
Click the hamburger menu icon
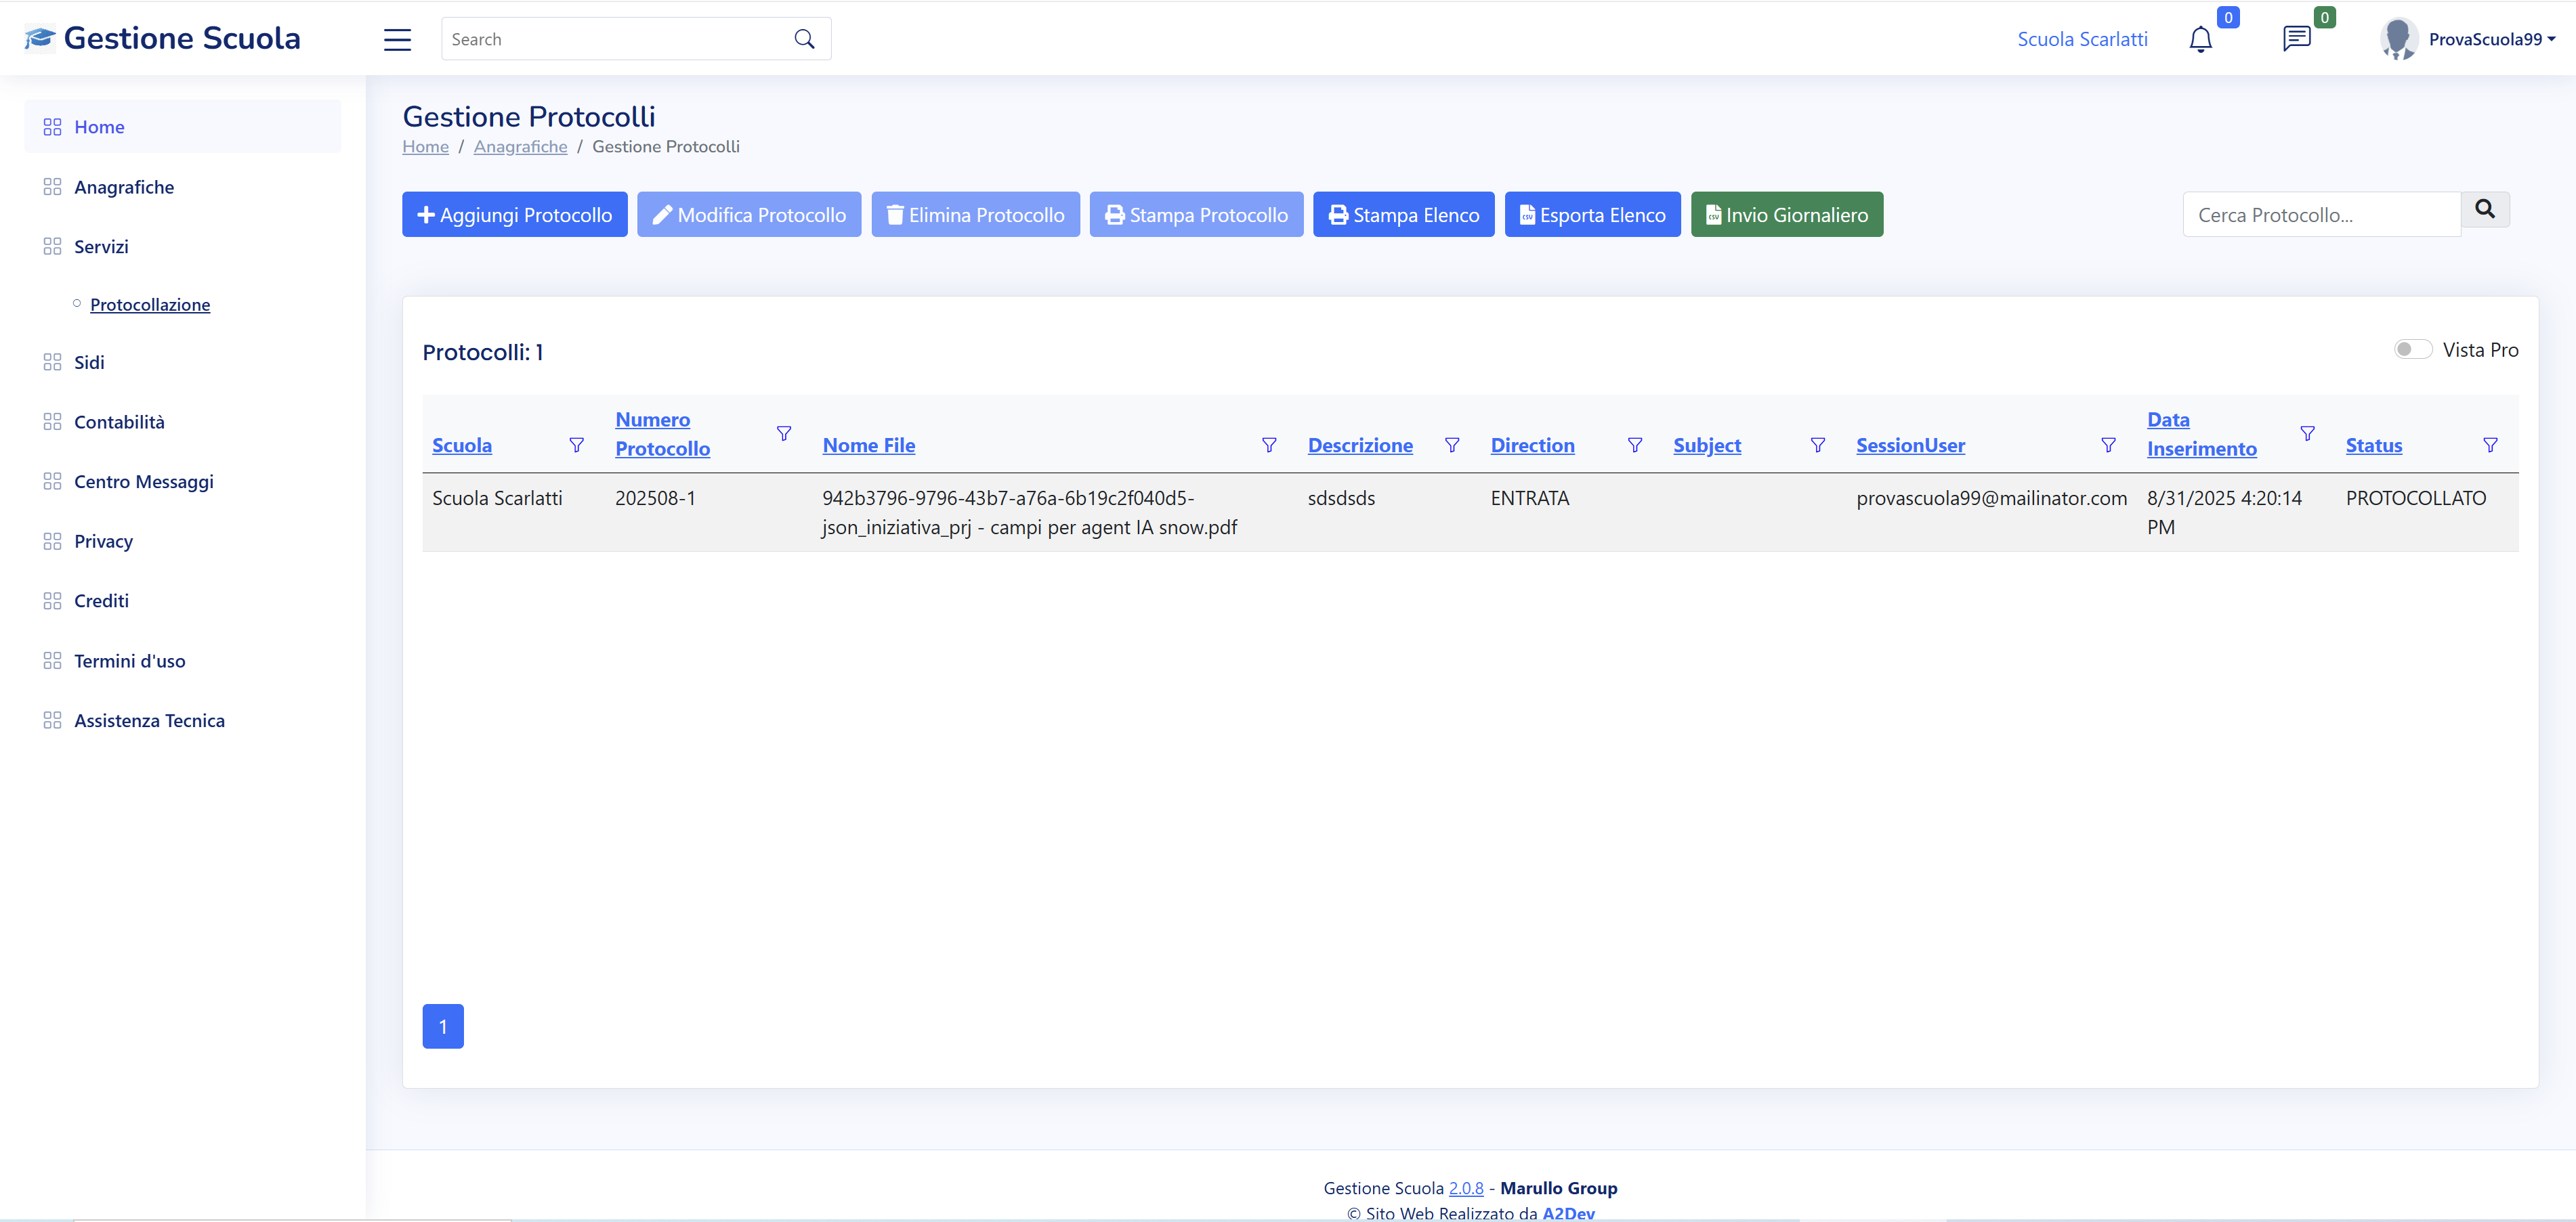coord(397,39)
